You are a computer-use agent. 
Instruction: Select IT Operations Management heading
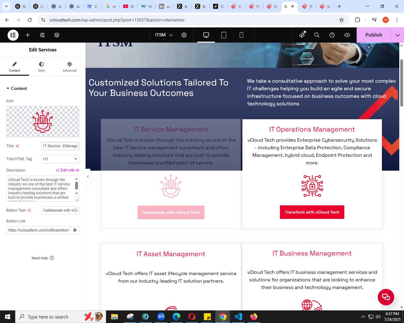[312, 129]
